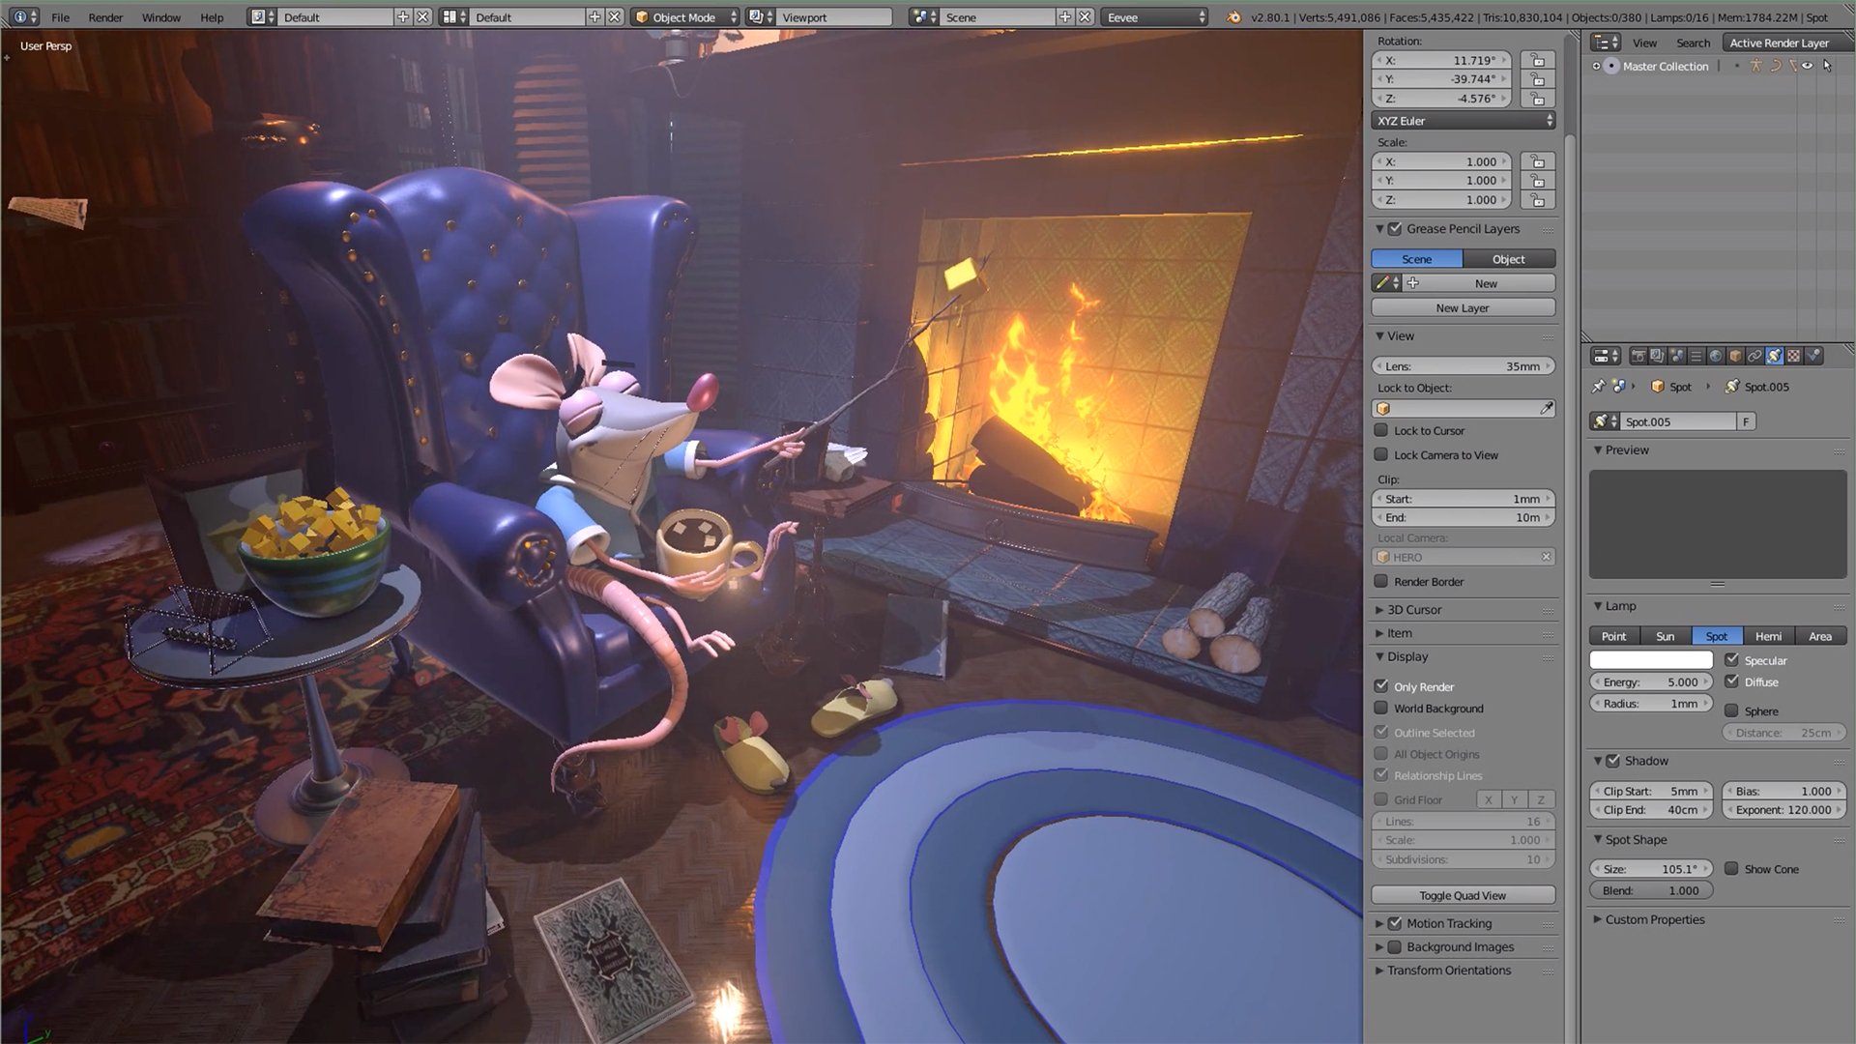1856x1044 pixels.
Task: Select the Texture properties tab (checkered icon)
Action: [1794, 356]
